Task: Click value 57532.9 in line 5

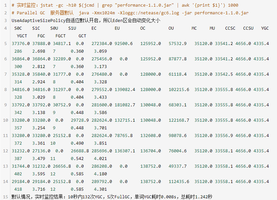Action: point(177,44)
